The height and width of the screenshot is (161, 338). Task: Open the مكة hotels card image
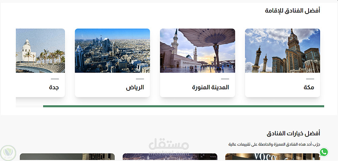[282, 50]
